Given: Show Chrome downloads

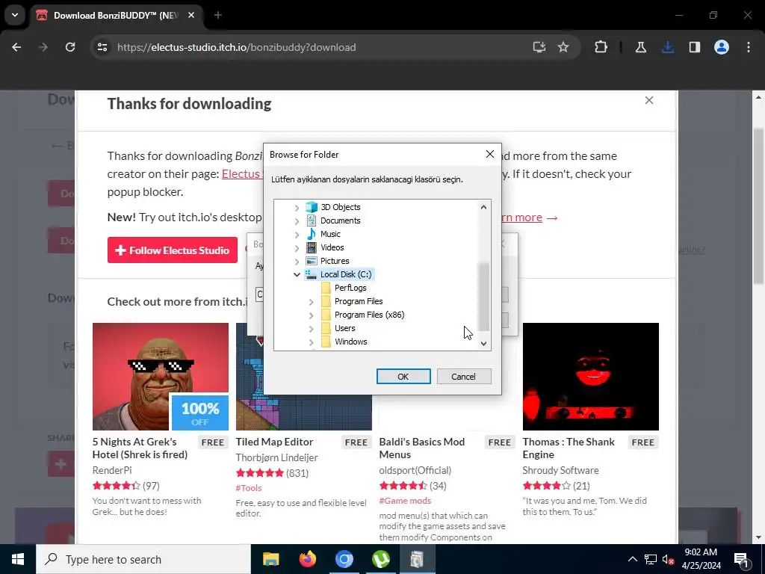Looking at the screenshot, I should pyautogui.click(x=668, y=47).
